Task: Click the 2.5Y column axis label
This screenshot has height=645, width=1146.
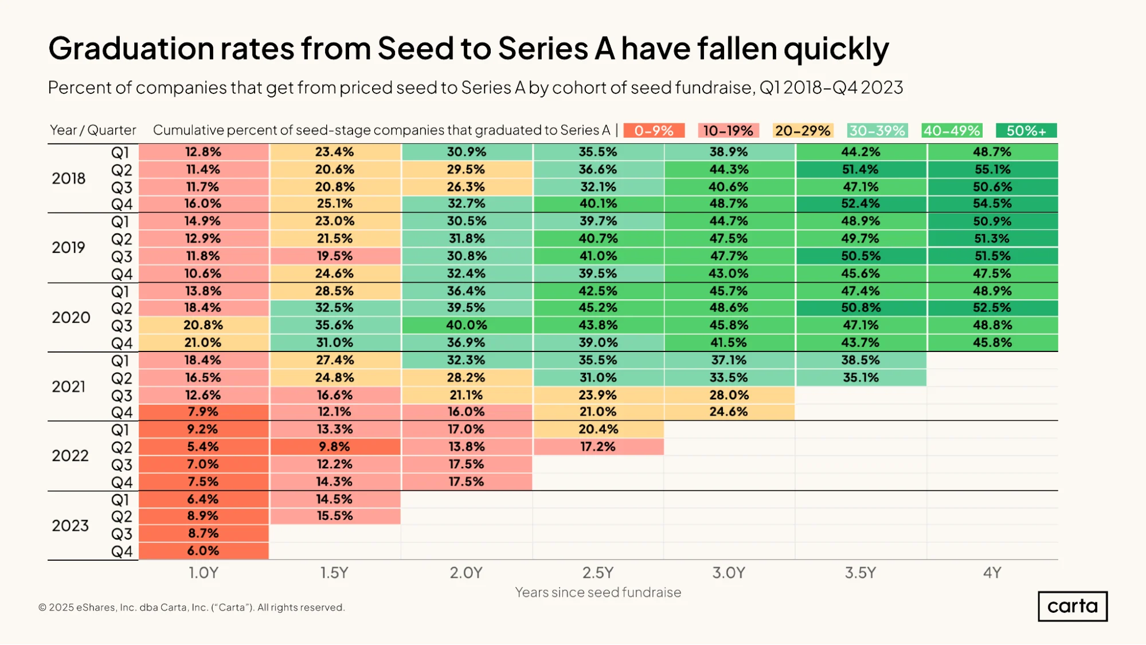Action: 598,573
